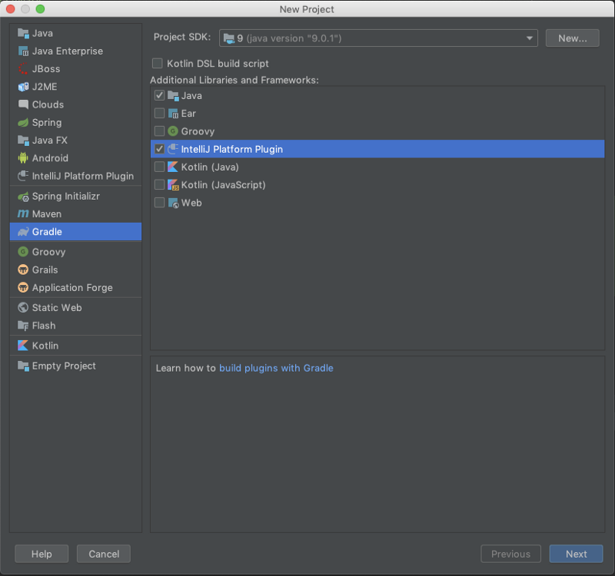The image size is (615, 576).
Task: Uncheck the IntelliJ Platform Plugin checkbox
Action: (158, 149)
